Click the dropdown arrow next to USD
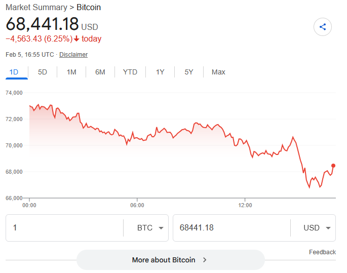 [x=328, y=228]
